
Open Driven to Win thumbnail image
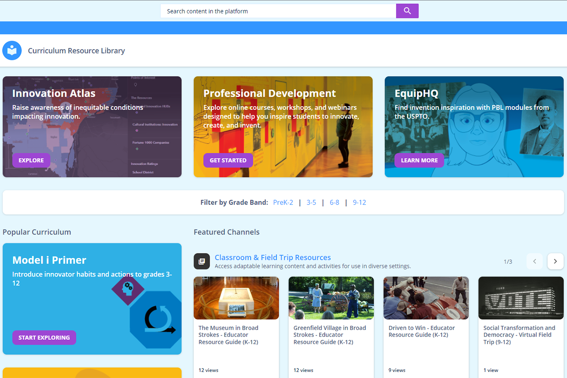click(x=426, y=298)
